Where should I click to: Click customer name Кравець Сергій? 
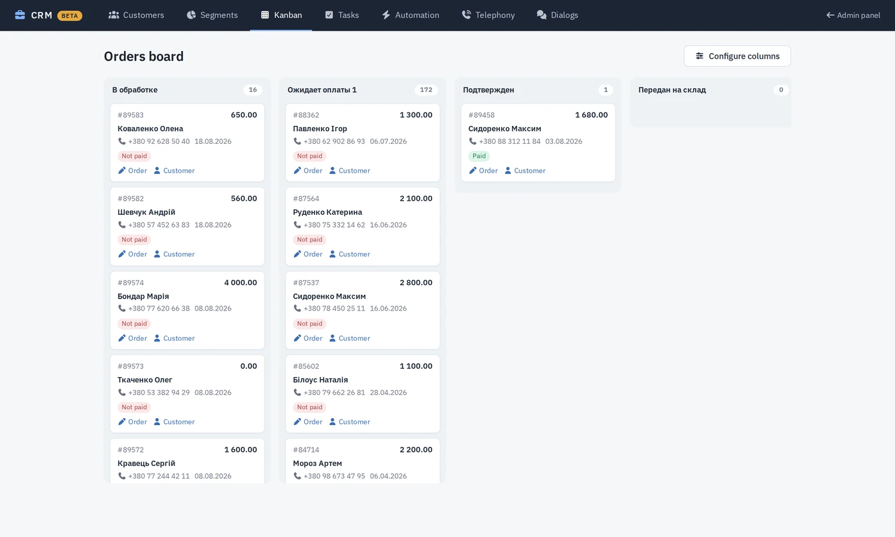click(x=146, y=463)
